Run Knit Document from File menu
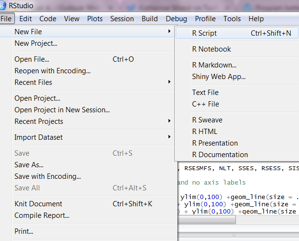The width and height of the screenshot is (299, 241). 38,204
